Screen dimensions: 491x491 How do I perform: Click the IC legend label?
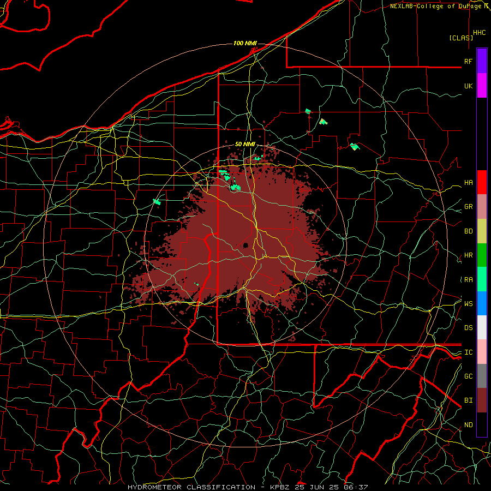click(x=468, y=352)
